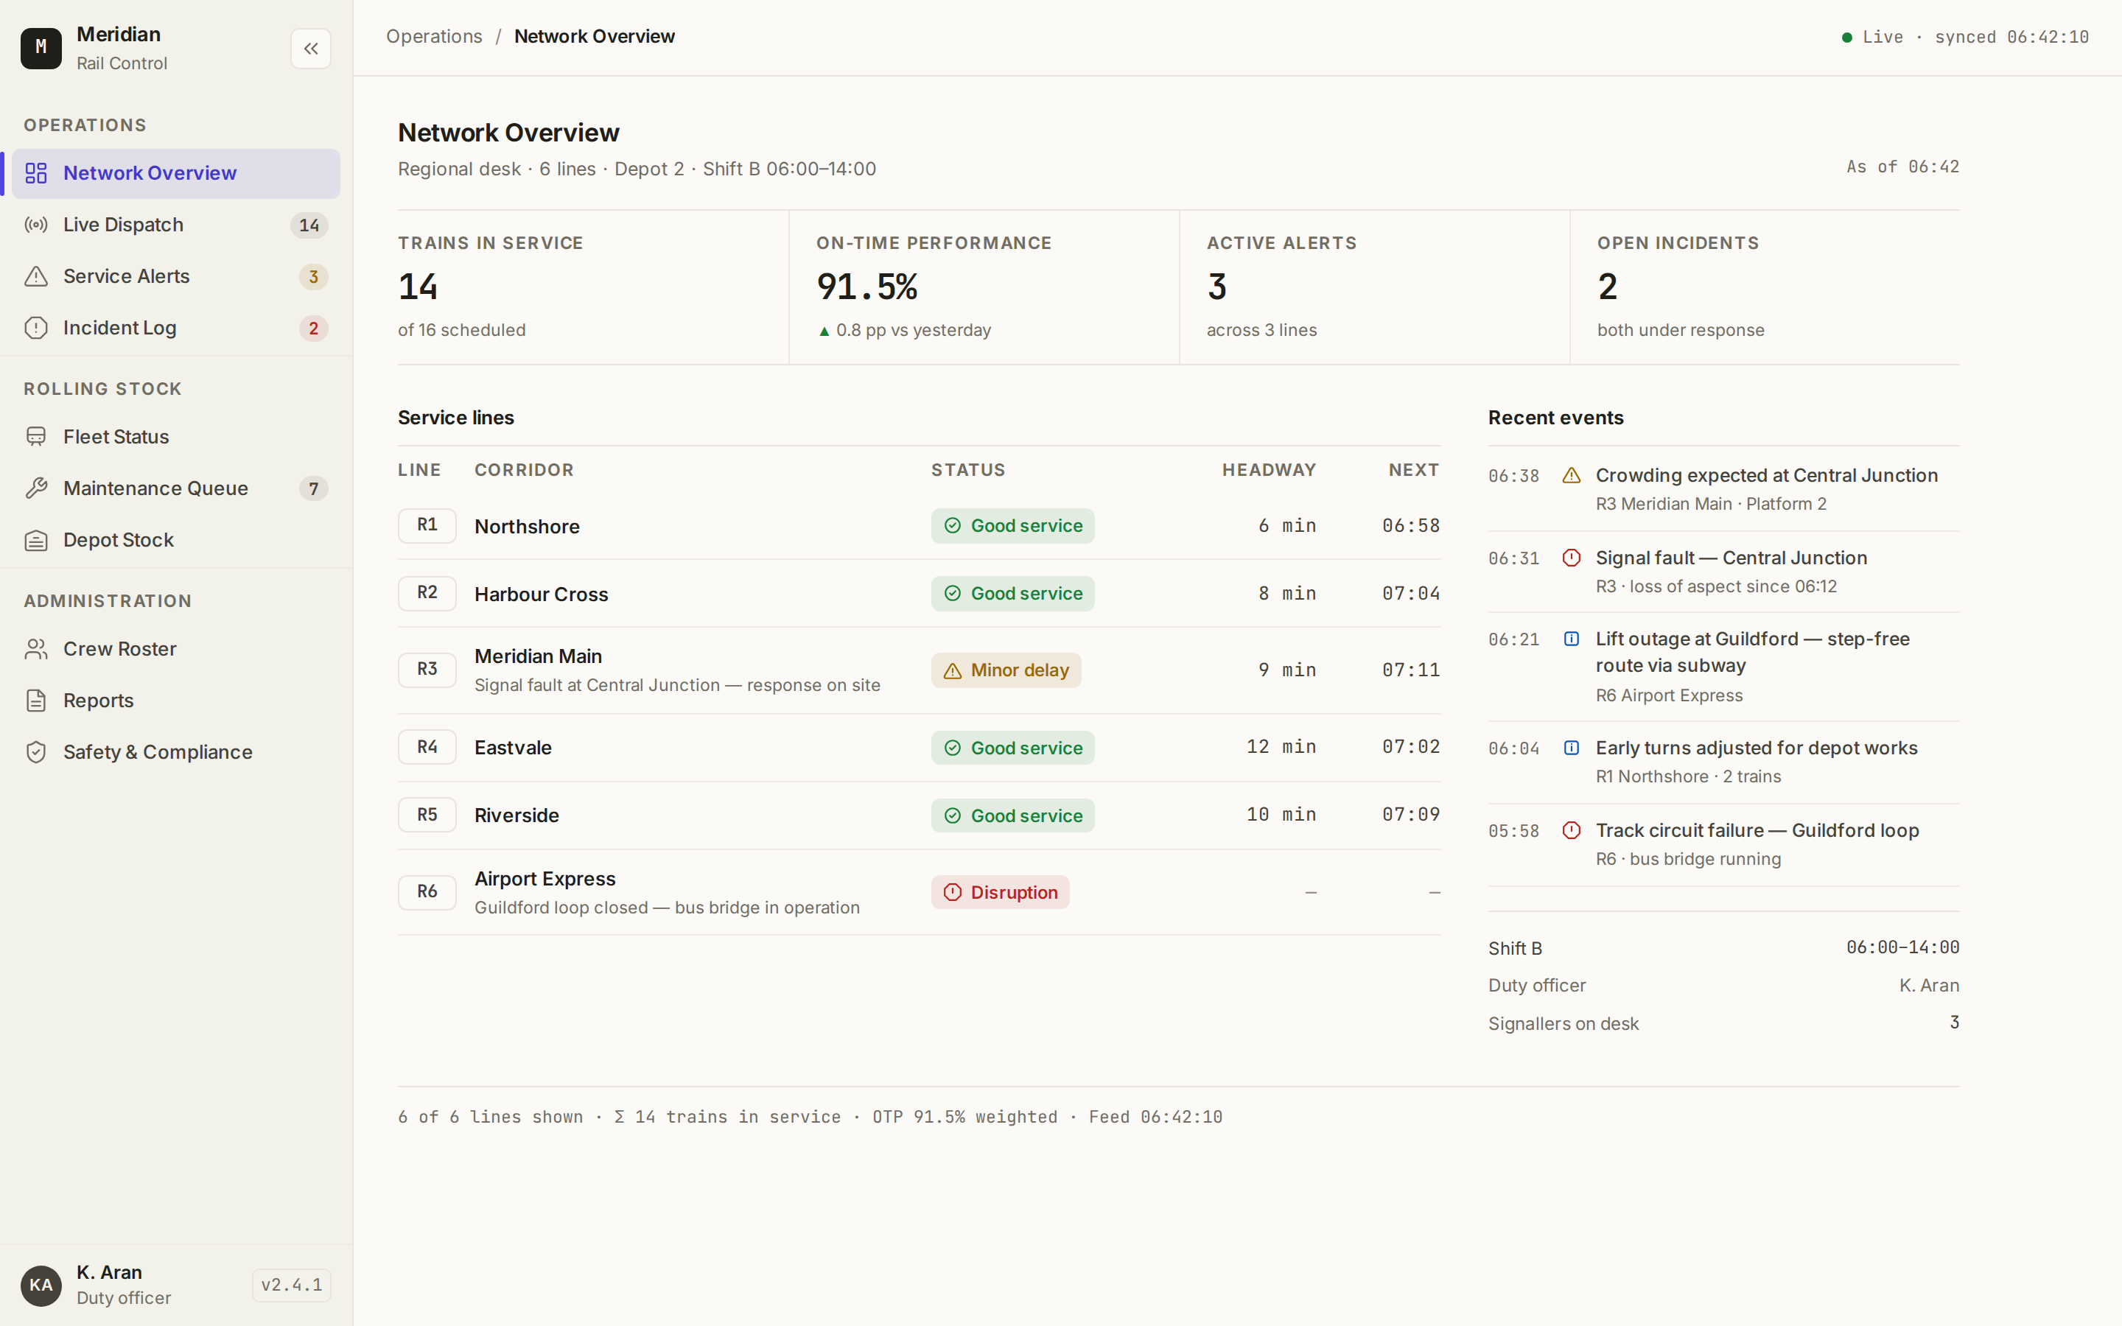Click the Maintenance Queue wrench icon
2122x1326 pixels.
click(x=36, y=488)
